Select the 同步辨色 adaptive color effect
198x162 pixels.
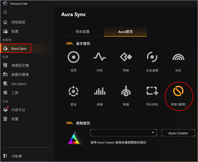[x=152, y=96]
